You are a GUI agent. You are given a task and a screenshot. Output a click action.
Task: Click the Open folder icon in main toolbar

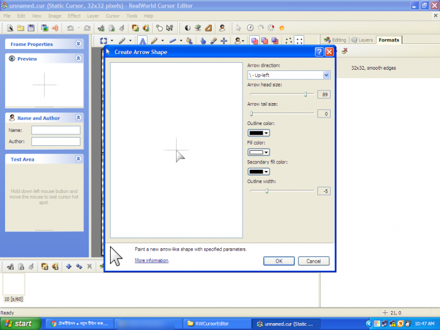pyautogui.click(x=21, y=28)
